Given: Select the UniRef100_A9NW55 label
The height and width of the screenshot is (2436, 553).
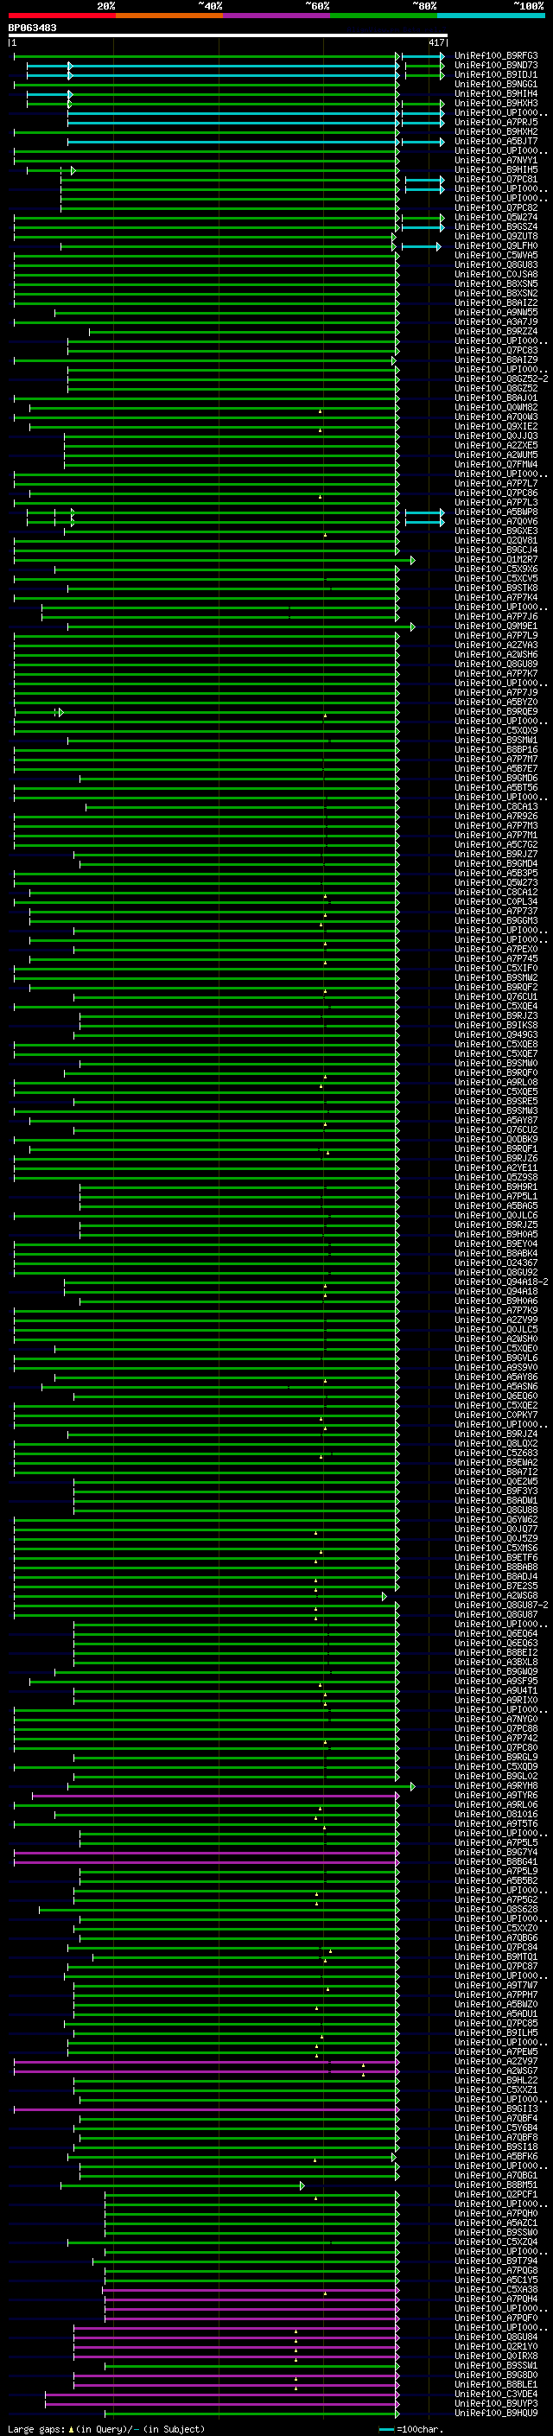Looking at the screenshot, I should coord(496,312).
